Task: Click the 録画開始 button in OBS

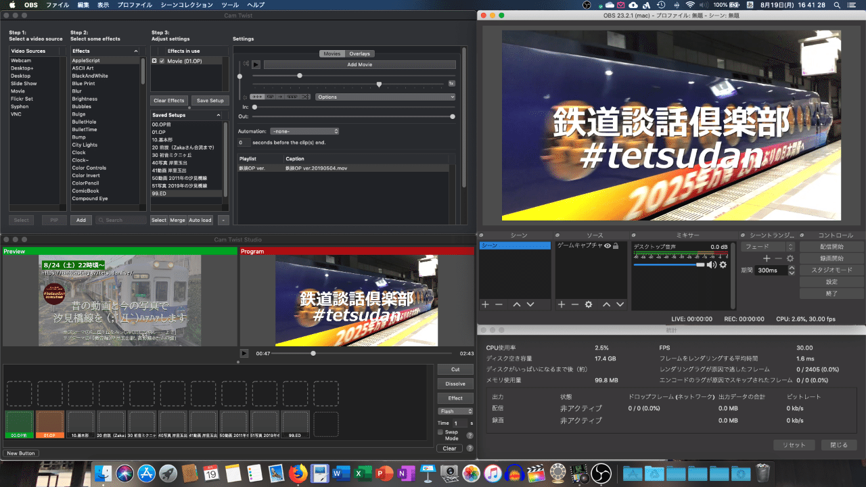Action: 831,258
